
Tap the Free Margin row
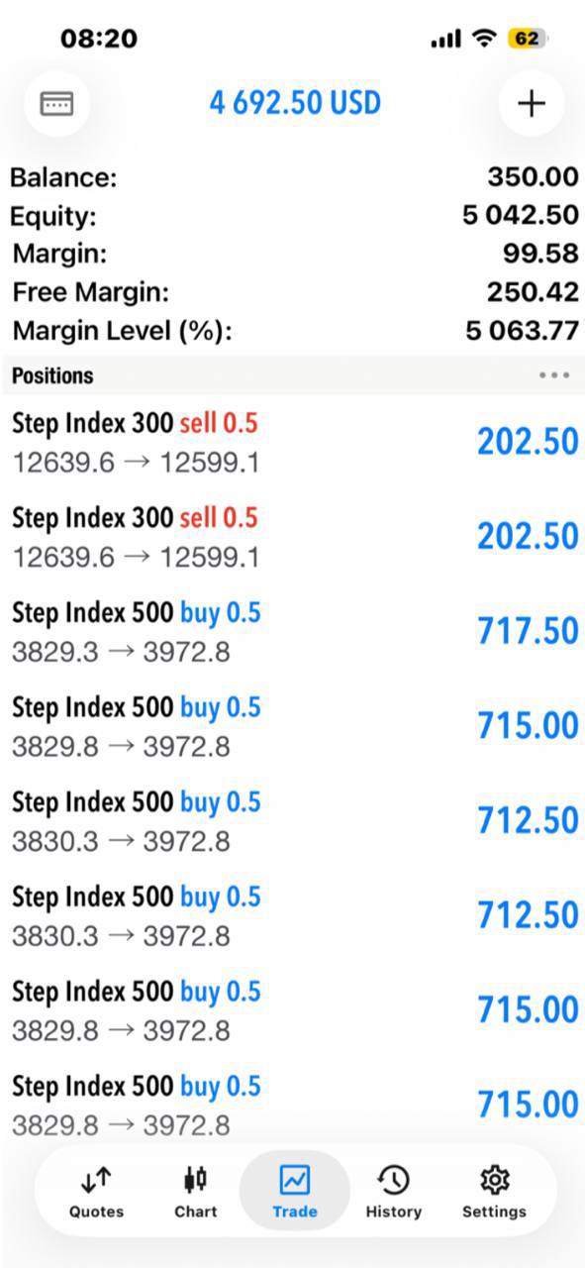[x=294, y=292]
